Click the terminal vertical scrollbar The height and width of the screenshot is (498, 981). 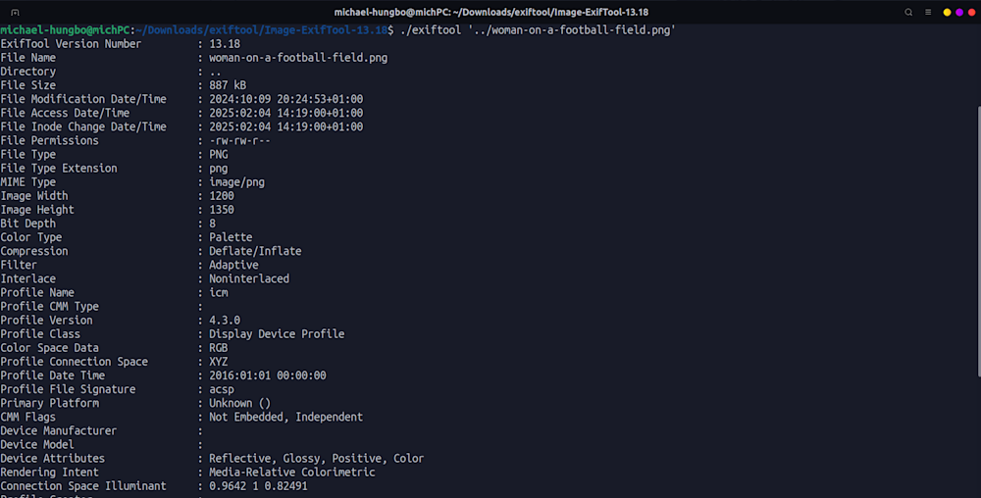978,241
